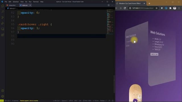Viewport: 182px width, 102px height.
Task: Open the editor More Actions ellipsis
Action: point(112,5)
